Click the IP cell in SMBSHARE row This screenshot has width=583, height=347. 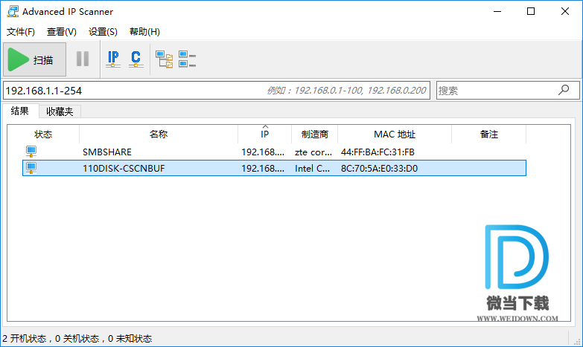(263, 152)
